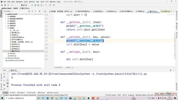This screenshot has height=100, width=178.
Task: Collapse the python_basis root node
Action: click(4, 14)
